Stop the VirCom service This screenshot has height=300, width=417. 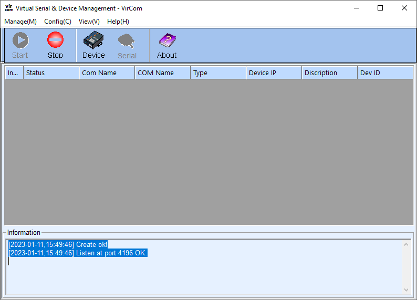pyautogui.click(x=55, y=45)
